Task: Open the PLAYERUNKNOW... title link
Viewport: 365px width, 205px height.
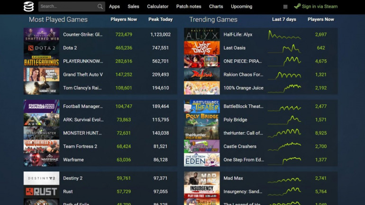Action: (x=83, y=61)
